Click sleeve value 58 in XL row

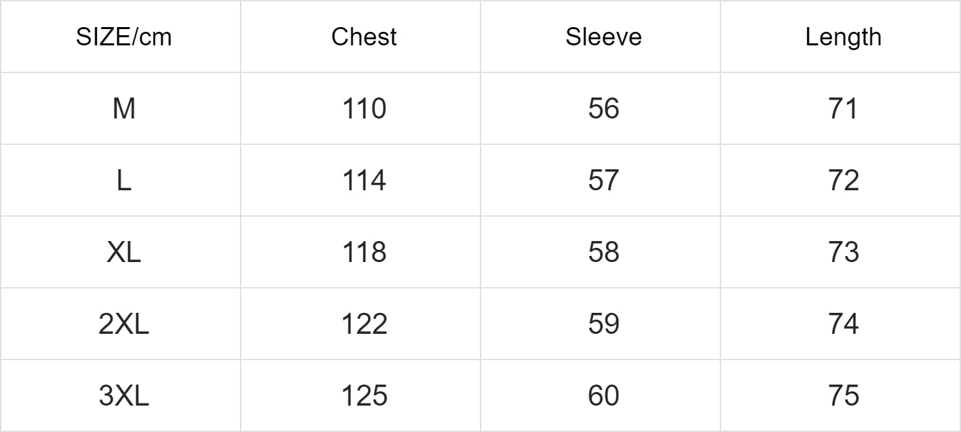click(x=603, y=252)
